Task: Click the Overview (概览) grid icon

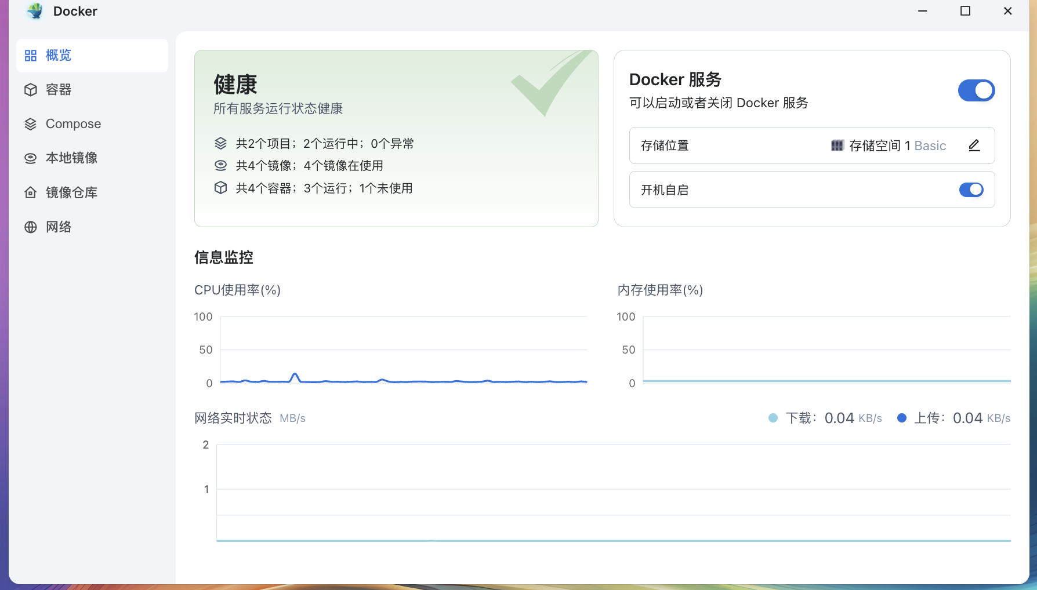Action: pyautogui.click(x=31, y=56)
